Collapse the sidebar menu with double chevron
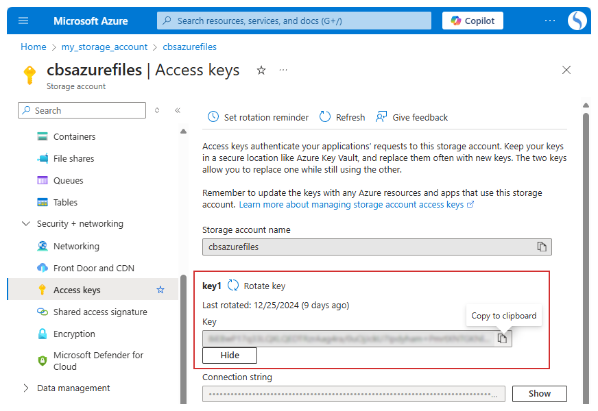The image size is (598, 411). coord(177,110)
